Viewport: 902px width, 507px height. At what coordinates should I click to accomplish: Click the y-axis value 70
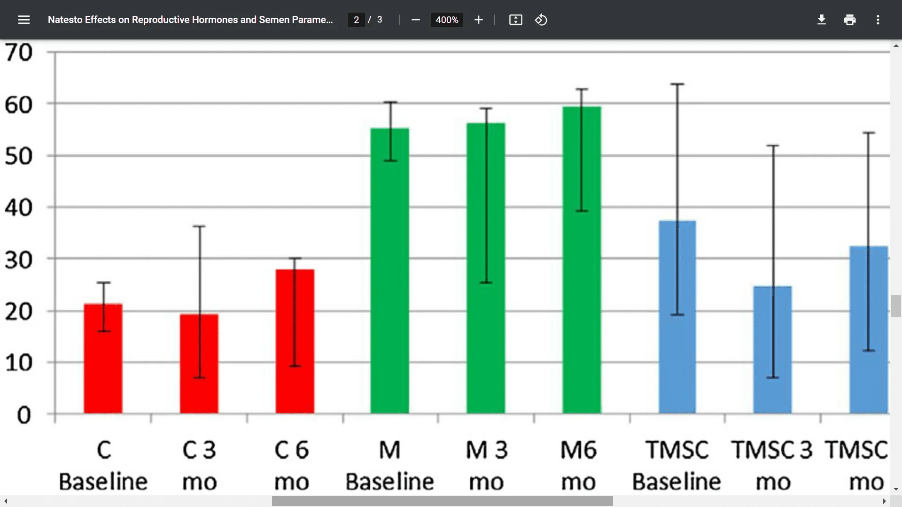pyautogui.click(x=19, y=52)
